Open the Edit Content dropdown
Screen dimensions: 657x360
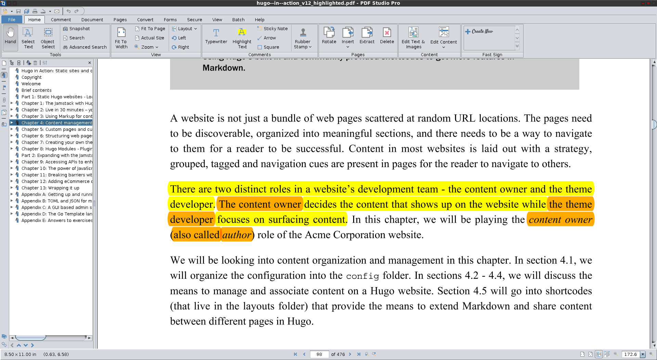click(443, 38)
